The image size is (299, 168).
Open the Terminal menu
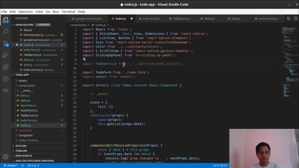(68, 12)
